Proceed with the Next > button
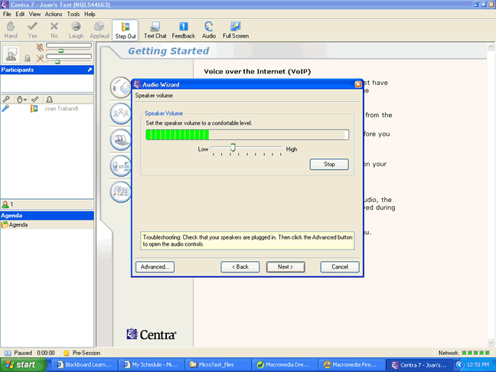The height and width of the screenshot is (372, 496). 286,266
